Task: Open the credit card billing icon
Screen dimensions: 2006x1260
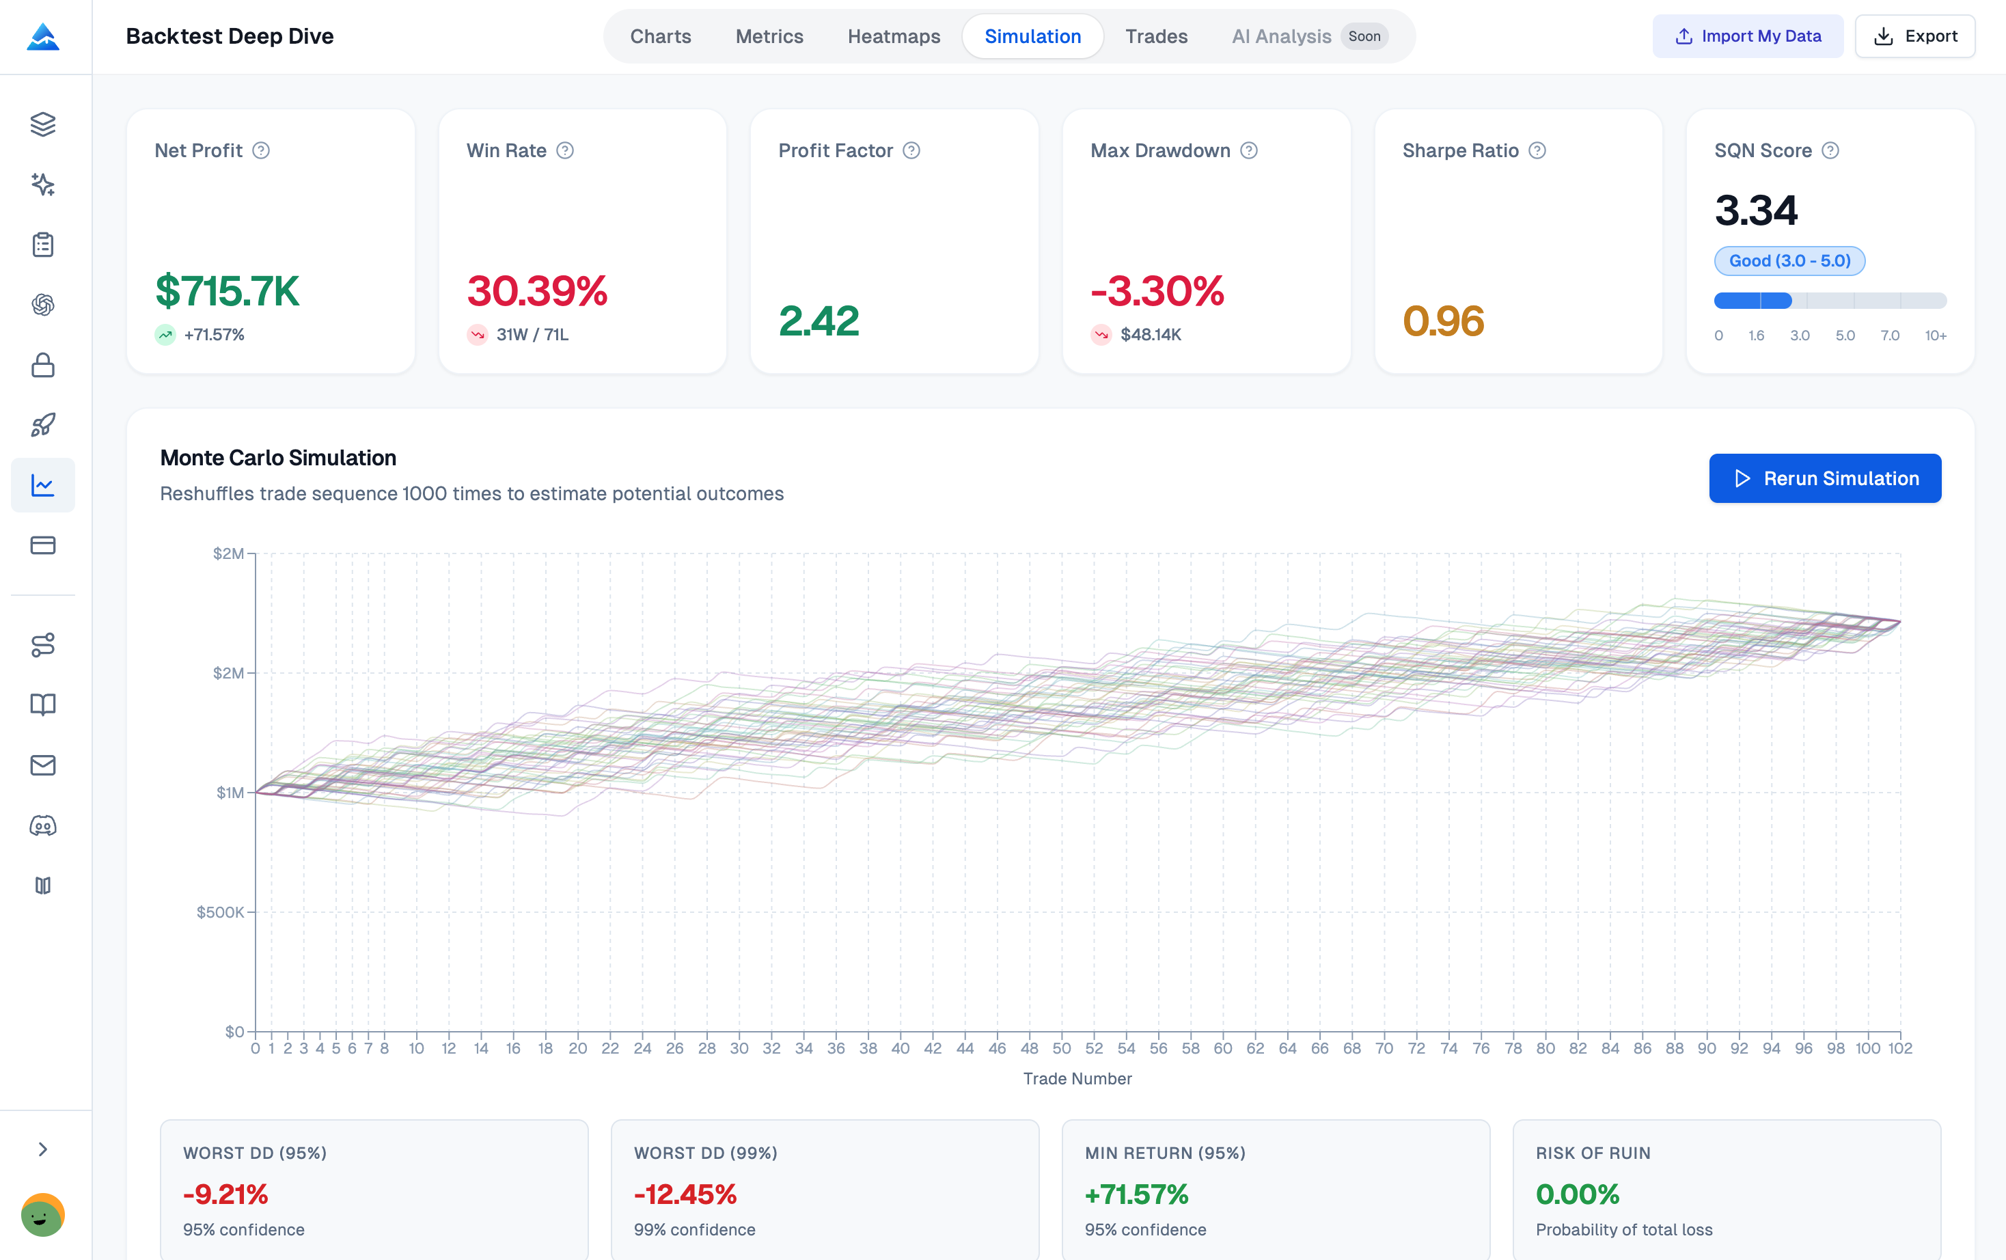Action: click(42, 545)
